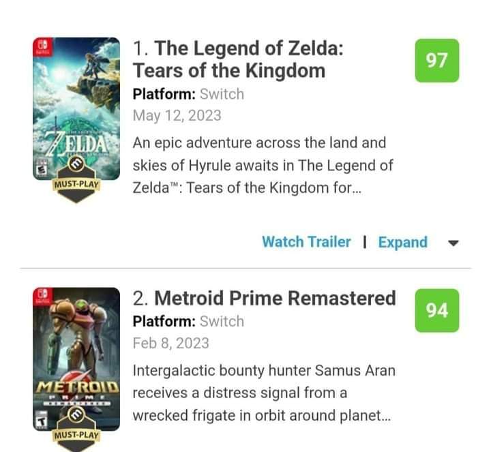491x452 pixels.
Task: Click the May 12, 2023 release date
Action: point(177,115)
